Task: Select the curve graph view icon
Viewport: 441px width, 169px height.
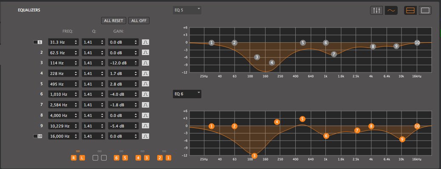Action: pos(391,10)
